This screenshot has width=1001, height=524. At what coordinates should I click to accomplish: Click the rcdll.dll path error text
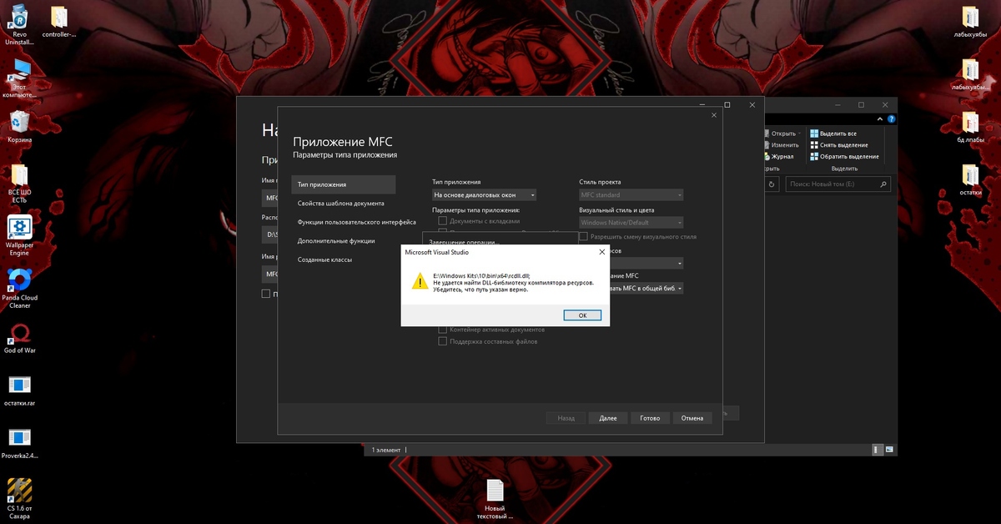[481, 275]
